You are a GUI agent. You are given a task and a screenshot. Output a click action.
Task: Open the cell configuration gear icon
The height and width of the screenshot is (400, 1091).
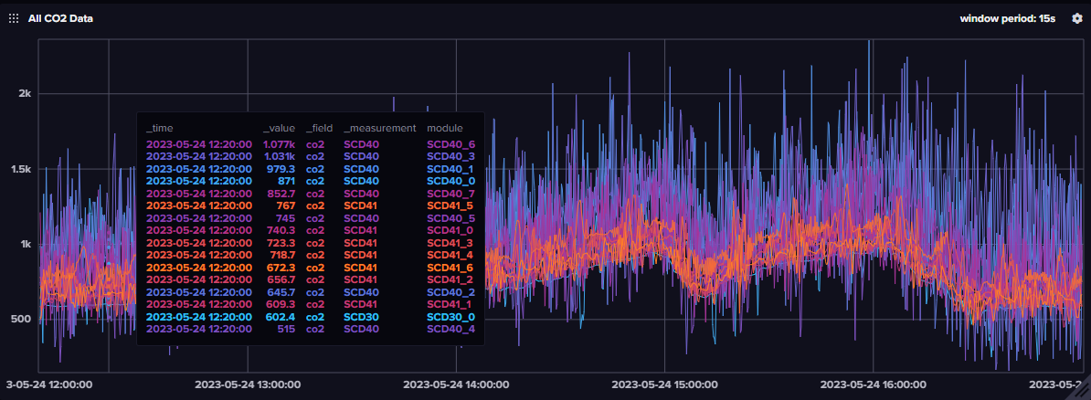click(x=1076, y=18)
